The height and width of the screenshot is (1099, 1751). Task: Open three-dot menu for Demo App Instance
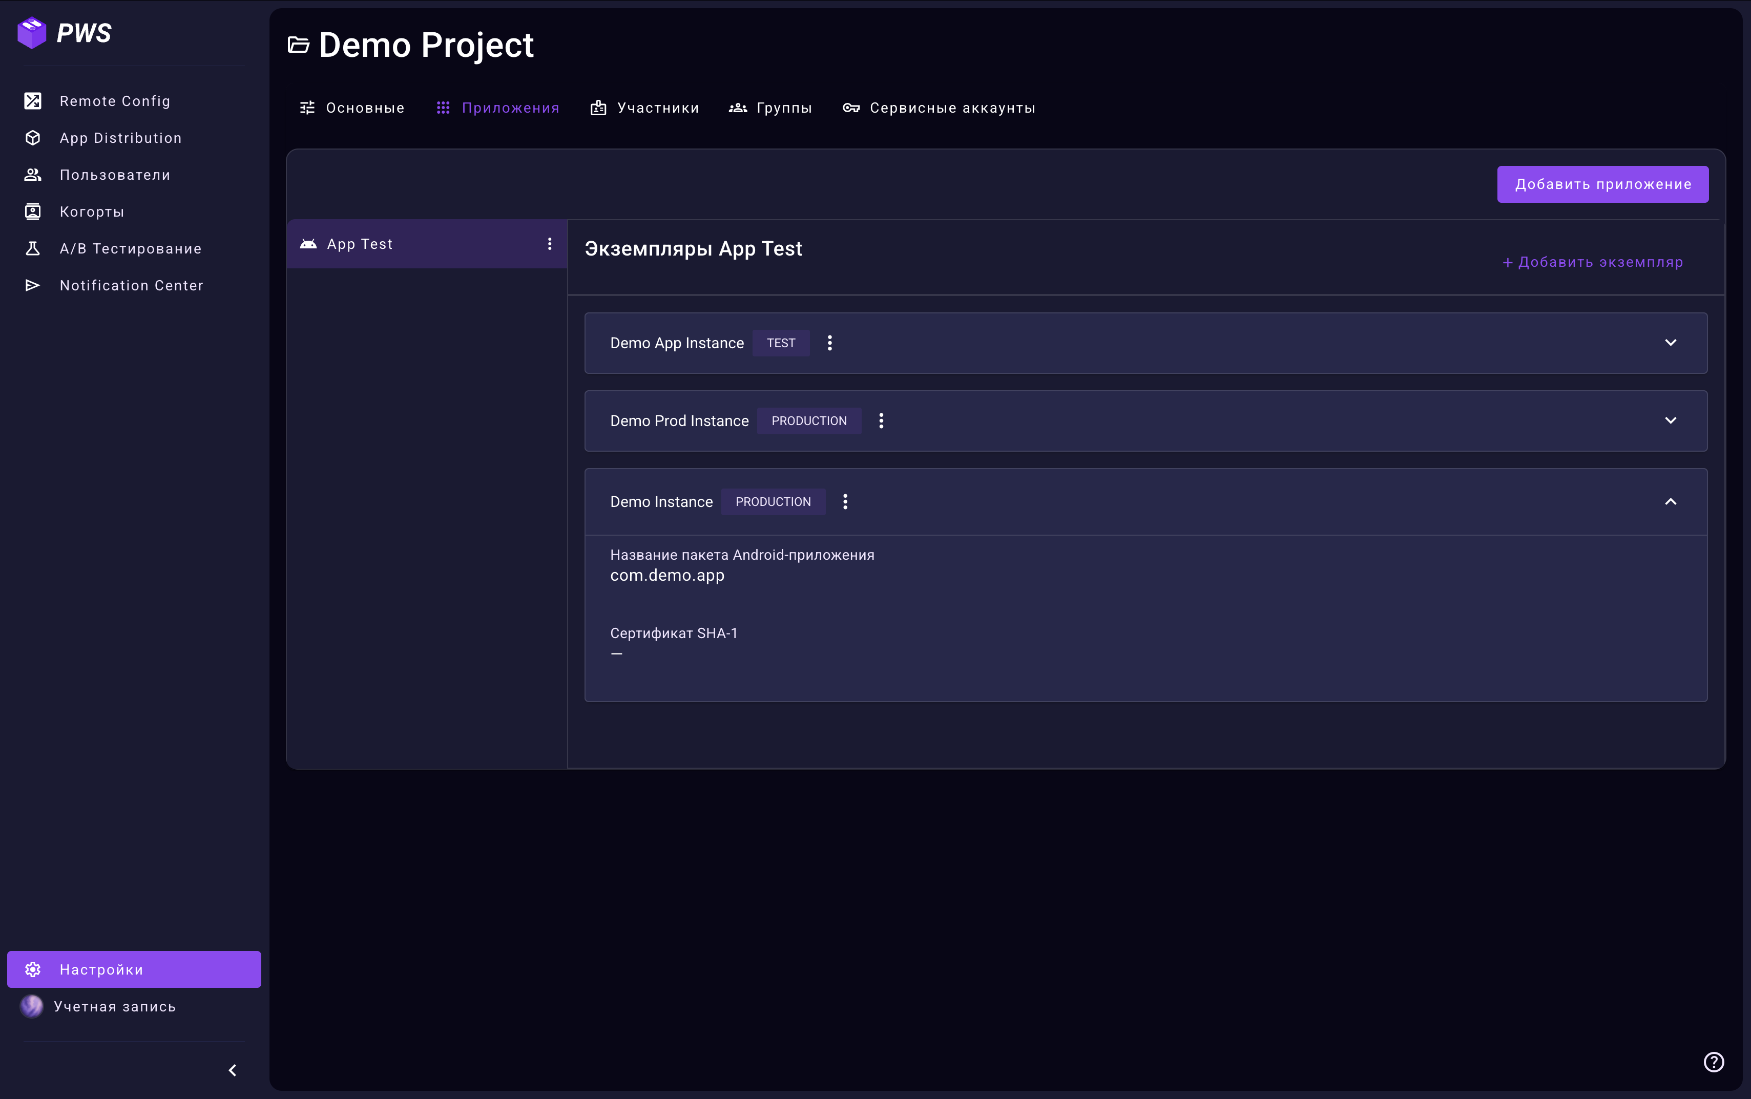[x=829, y=343]
